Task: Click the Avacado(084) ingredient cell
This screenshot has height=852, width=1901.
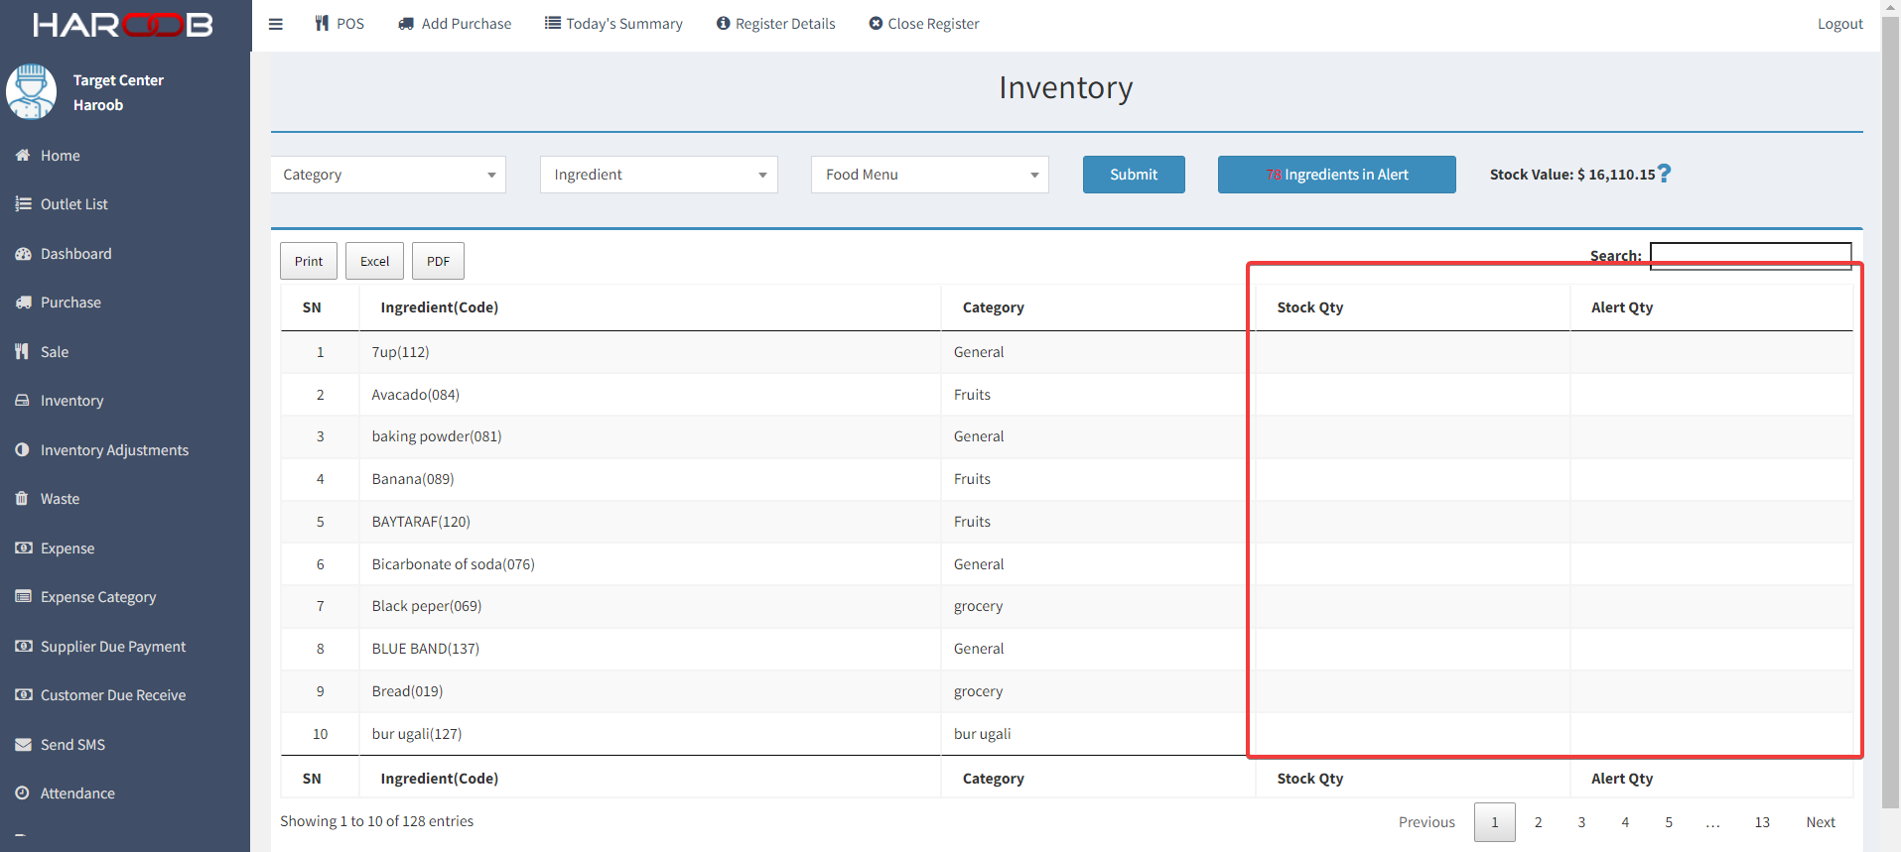Action: 650,395
